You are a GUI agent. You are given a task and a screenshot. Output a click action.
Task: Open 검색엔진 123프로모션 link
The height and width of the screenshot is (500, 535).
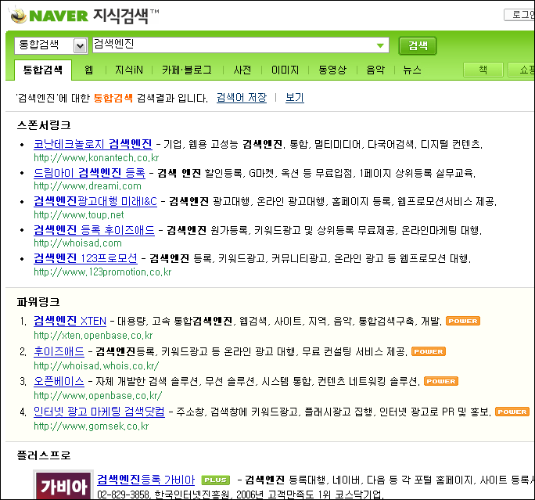click(85, 258)
